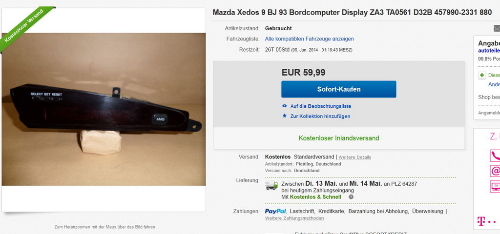
Task: Click the star icon for Kollektion
Action: (x=285, y=116)
